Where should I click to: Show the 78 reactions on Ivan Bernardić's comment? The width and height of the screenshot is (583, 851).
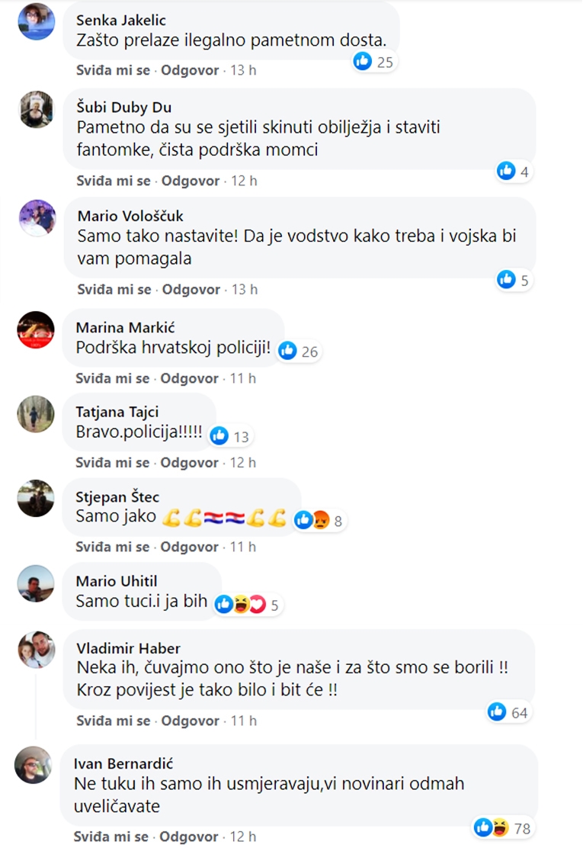(501, 827)
